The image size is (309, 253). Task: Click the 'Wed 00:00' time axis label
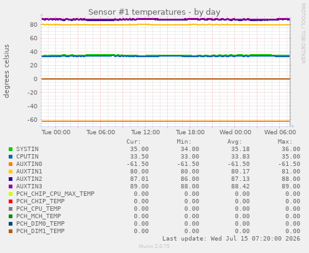[236, 132]
